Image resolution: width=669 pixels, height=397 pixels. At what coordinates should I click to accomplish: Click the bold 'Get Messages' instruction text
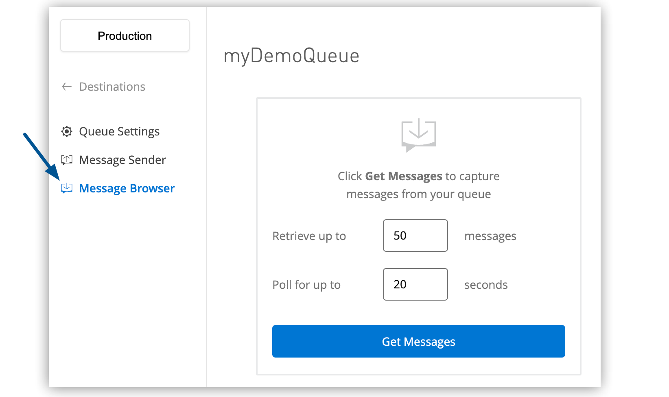(403, 176)
